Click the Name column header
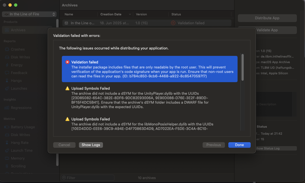 [69, 14]
